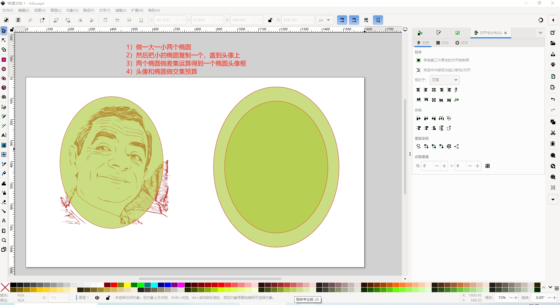The width and height of the screenshot is (560, 305).
Task: Increase zoom with the plus stepper
Action: 516,298
